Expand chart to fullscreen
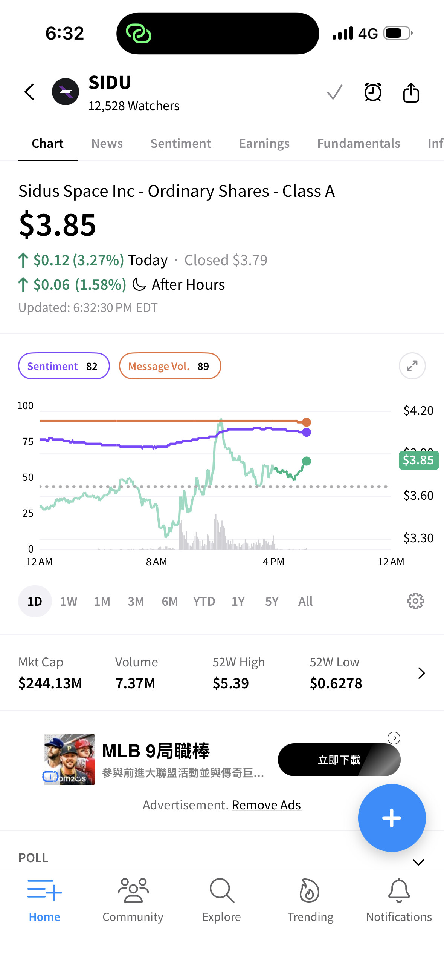This screenshot has width=444, height=964. [x=412, y=366]
